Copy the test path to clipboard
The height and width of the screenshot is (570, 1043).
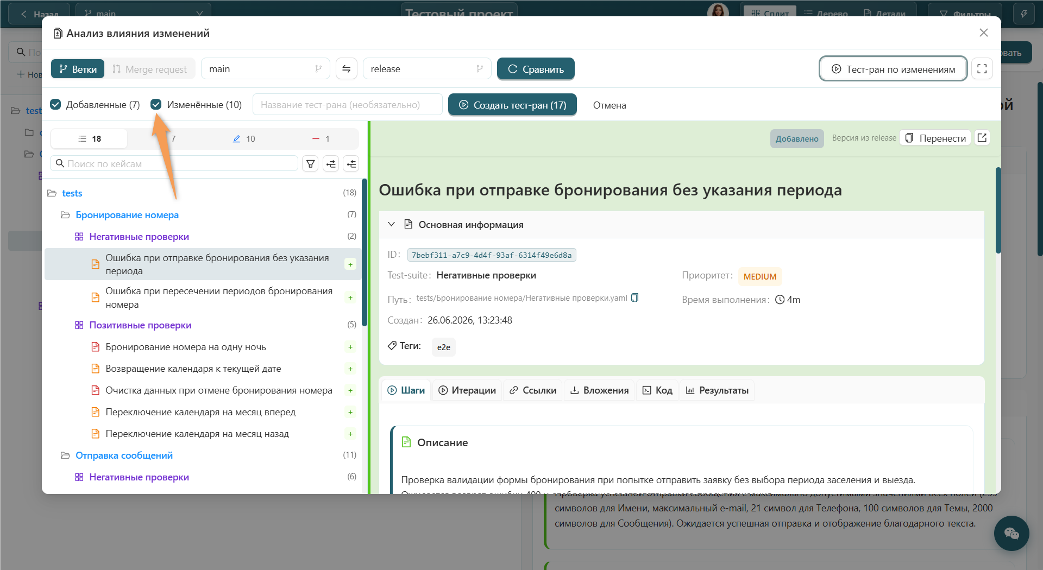pos(635,297)
